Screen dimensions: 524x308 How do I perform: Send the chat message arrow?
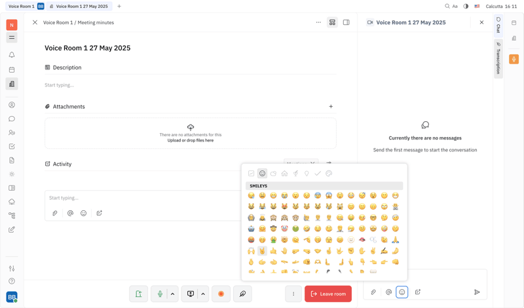477,292
